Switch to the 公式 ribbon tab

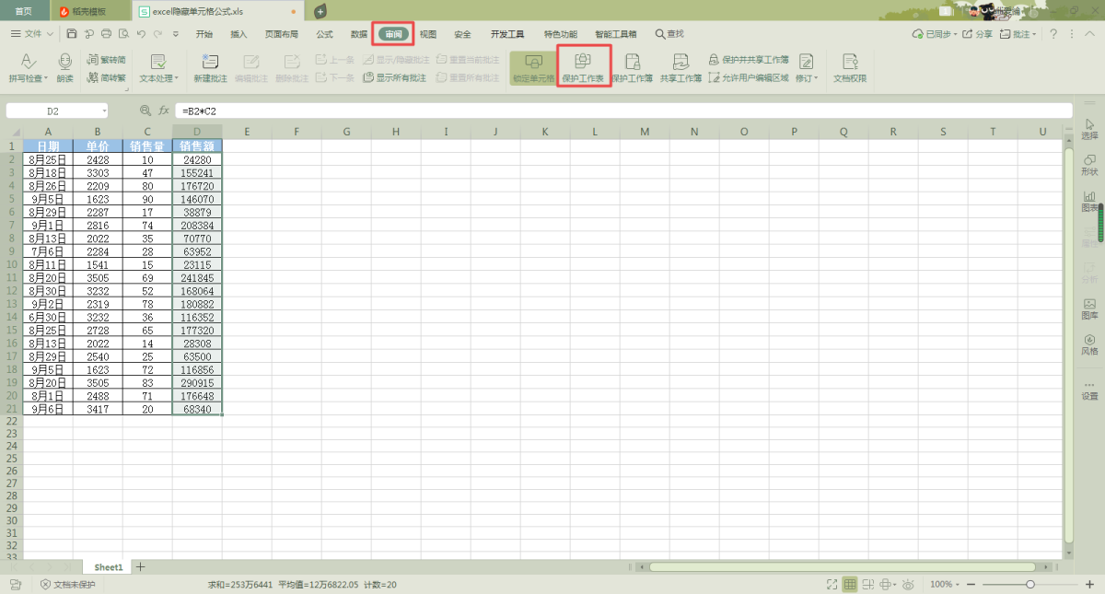(x=324, y=34)
